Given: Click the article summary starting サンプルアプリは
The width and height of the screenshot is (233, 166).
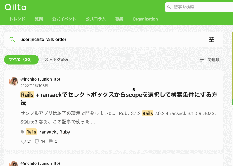Looking at the screenshot, I should pos(118,117).
